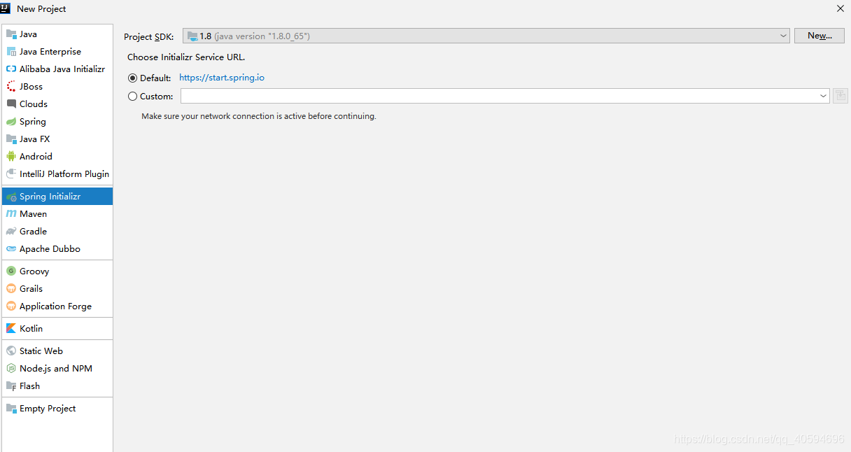Click the 'Android' label in list
The image size is (851, 452).
tap(36, 156)
